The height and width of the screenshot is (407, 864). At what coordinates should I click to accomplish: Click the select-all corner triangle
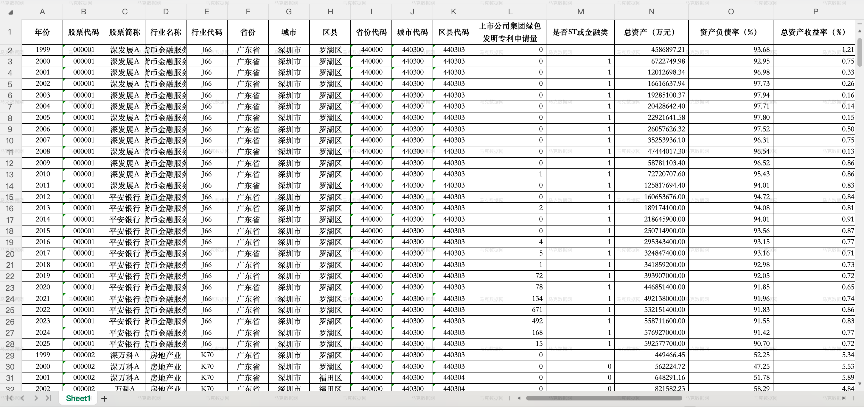[x=10, y=12]
